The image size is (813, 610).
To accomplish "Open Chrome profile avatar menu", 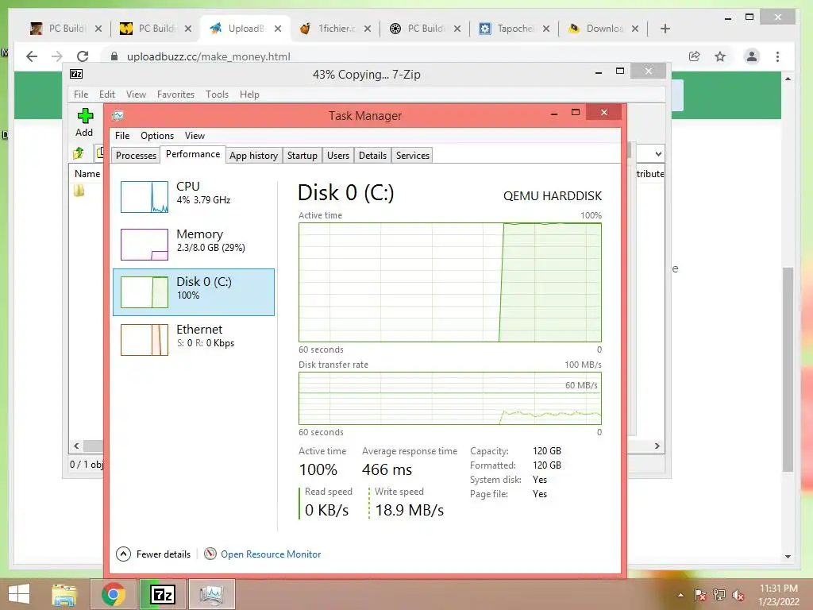I will tap(751, 56).
